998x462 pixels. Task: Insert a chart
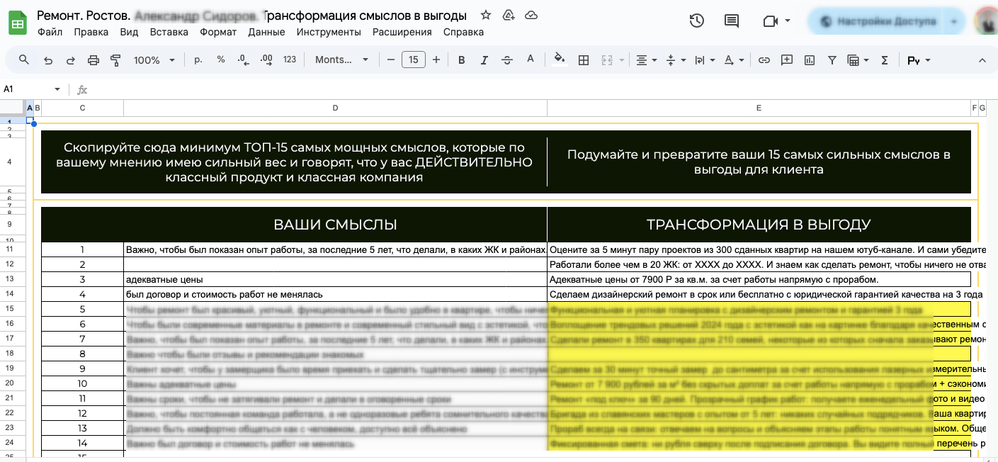809,60
